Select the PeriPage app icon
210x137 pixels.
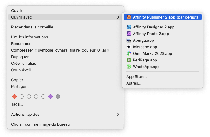pos(129,60)
